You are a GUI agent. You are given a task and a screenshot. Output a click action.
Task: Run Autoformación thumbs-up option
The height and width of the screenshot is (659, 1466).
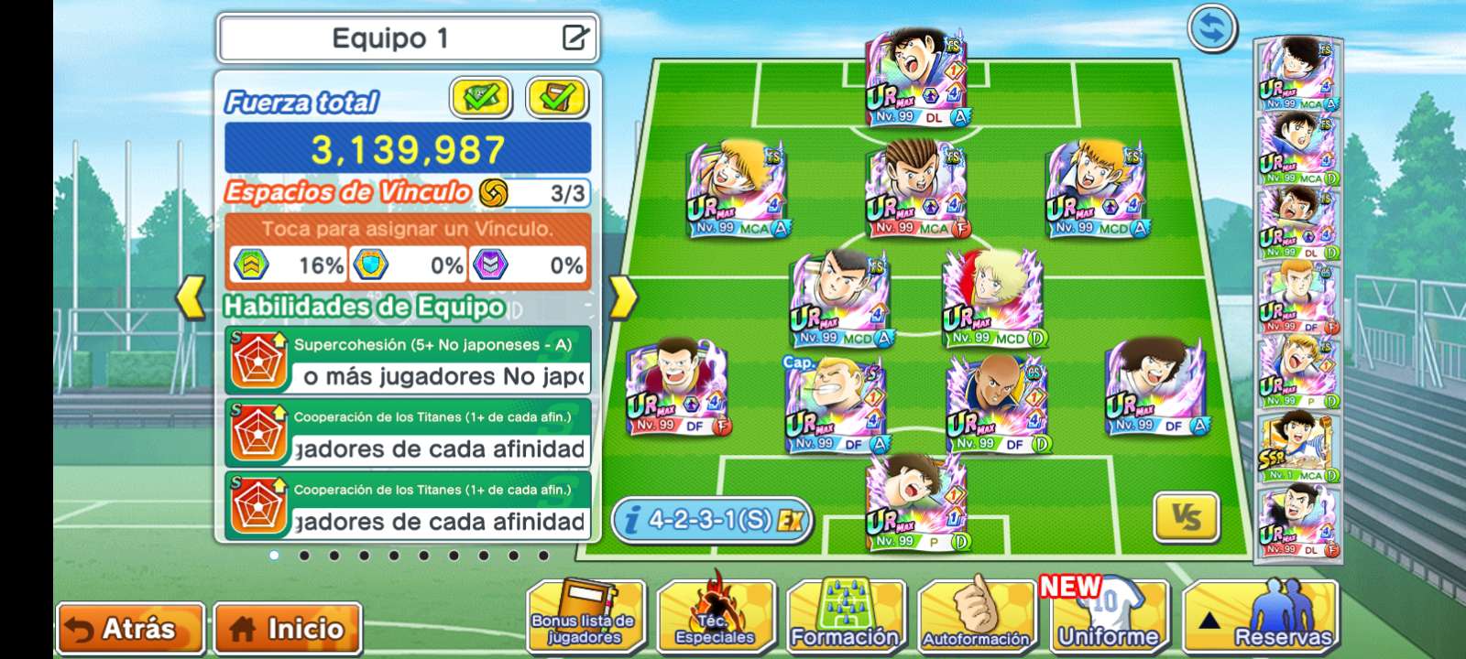975,614
